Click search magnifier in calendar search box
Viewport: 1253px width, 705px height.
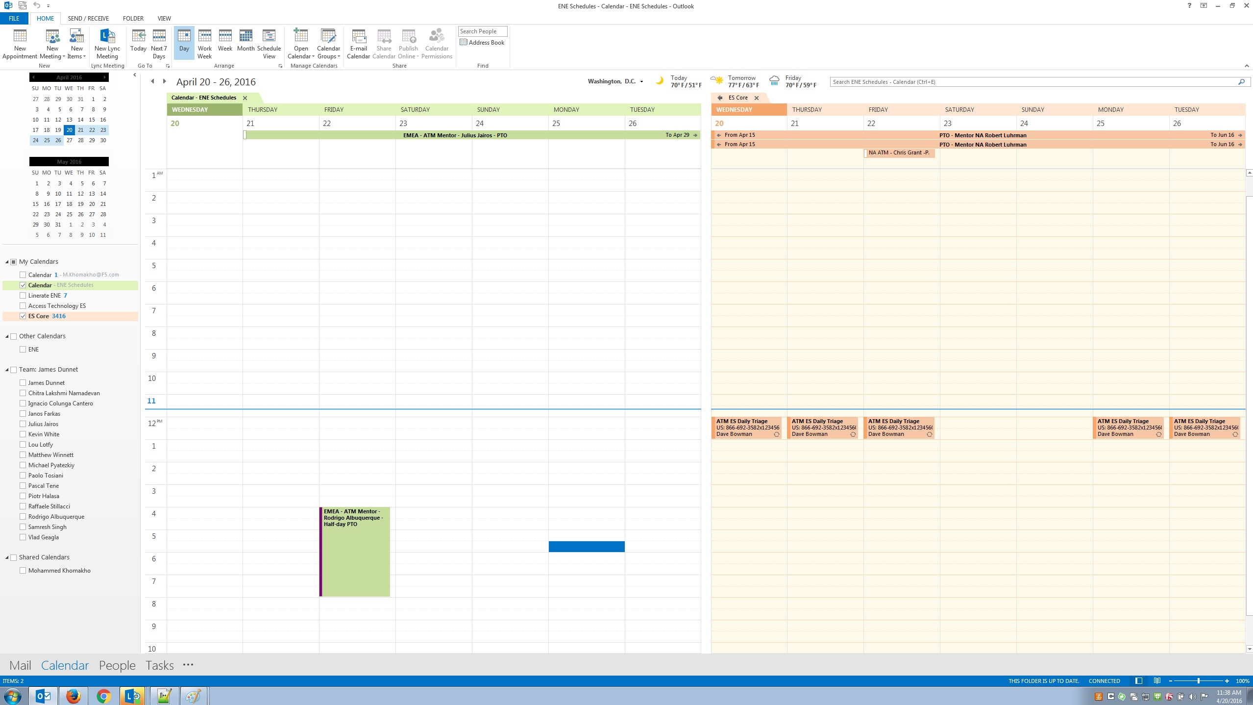tap(1241, 82)
